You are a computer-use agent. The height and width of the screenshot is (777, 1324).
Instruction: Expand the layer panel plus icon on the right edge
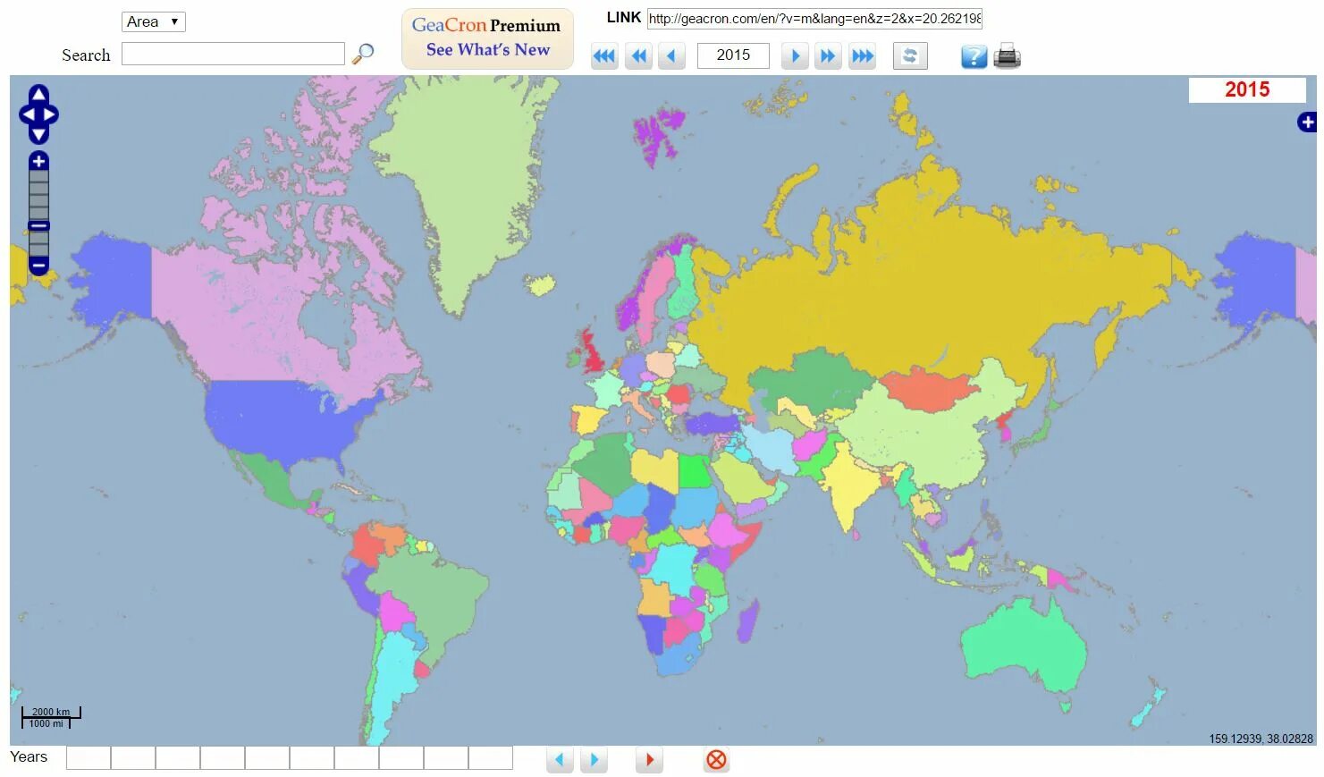coord(1307,122)
